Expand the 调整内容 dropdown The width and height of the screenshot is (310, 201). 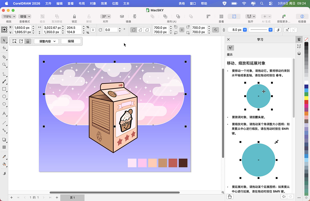(x=47, y=41)
